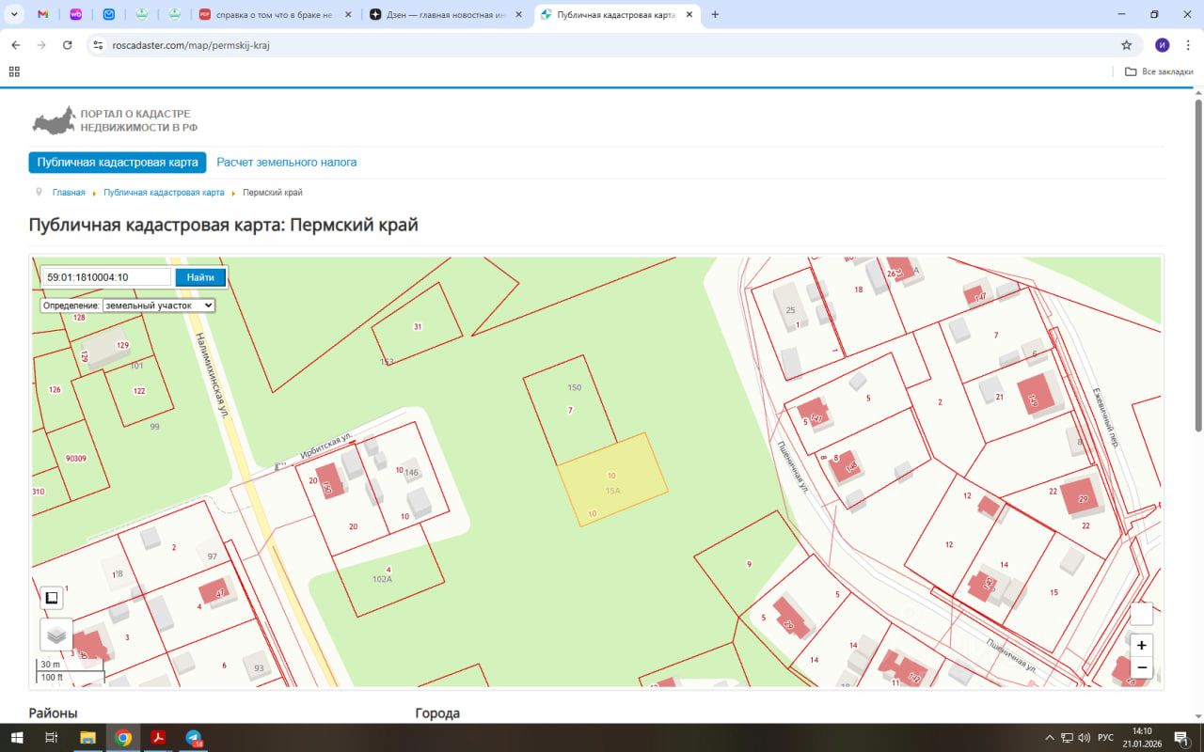This screenshot has width=1204, height=752.
Task: Open the 'Все закладки' bookmarks folder
Action: pyautogui.click(x=1159, y=71)
